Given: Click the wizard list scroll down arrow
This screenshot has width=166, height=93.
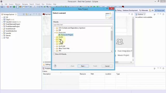Looking at the screenshot, I should [112, 51].
